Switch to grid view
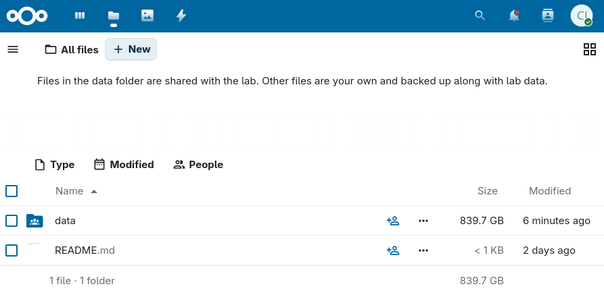 (590, 49)
